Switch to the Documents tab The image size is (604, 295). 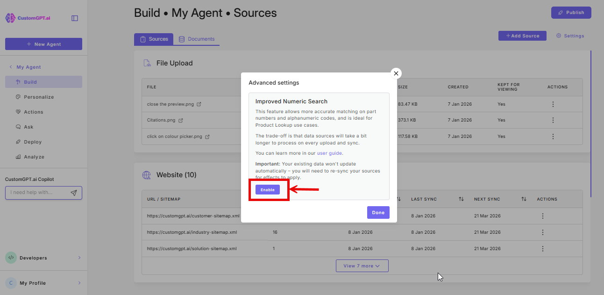coord(197,39)
